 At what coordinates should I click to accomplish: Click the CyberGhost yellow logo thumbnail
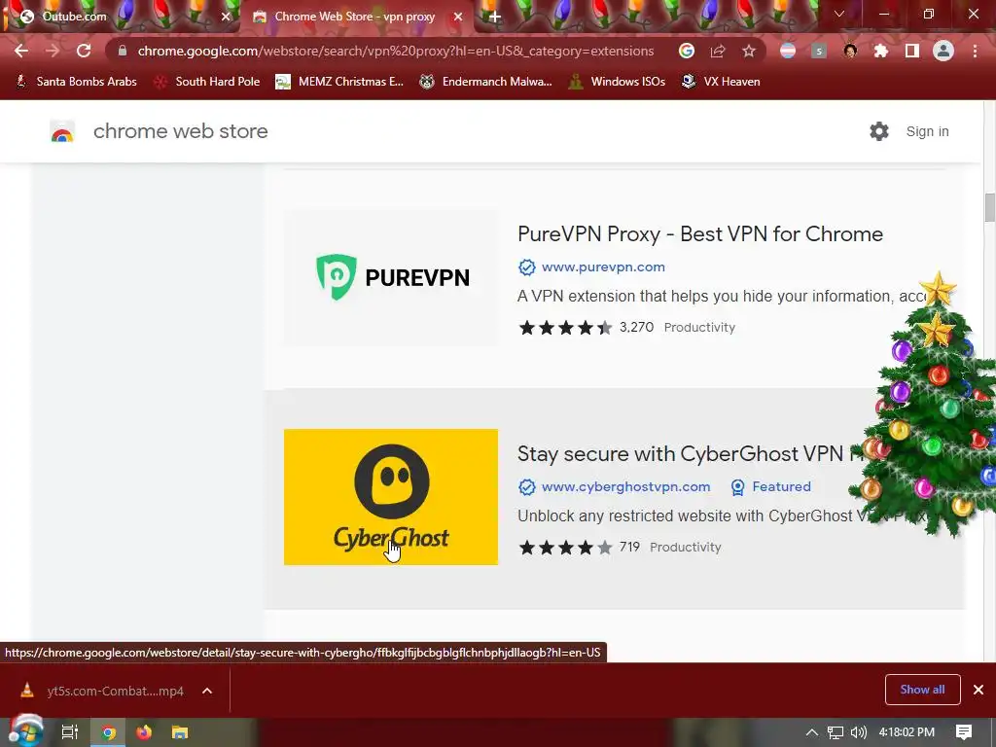pos(391,497)
